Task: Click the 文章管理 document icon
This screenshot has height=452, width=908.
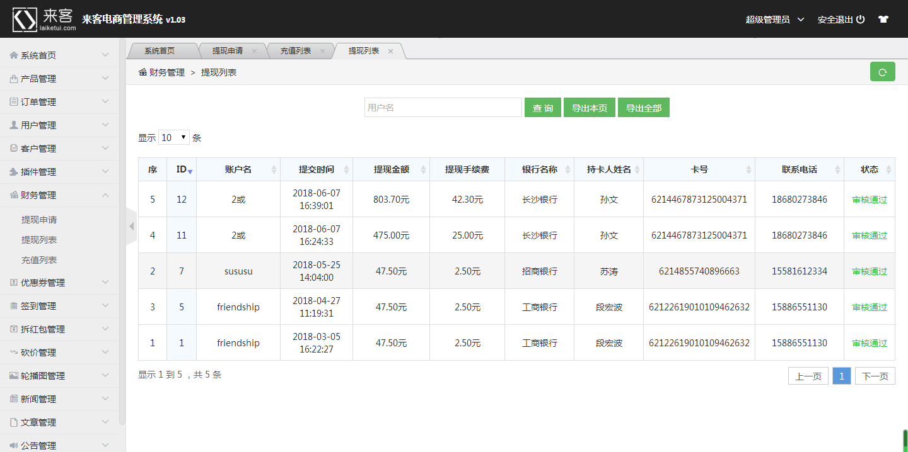Action: tap(14, 422)
